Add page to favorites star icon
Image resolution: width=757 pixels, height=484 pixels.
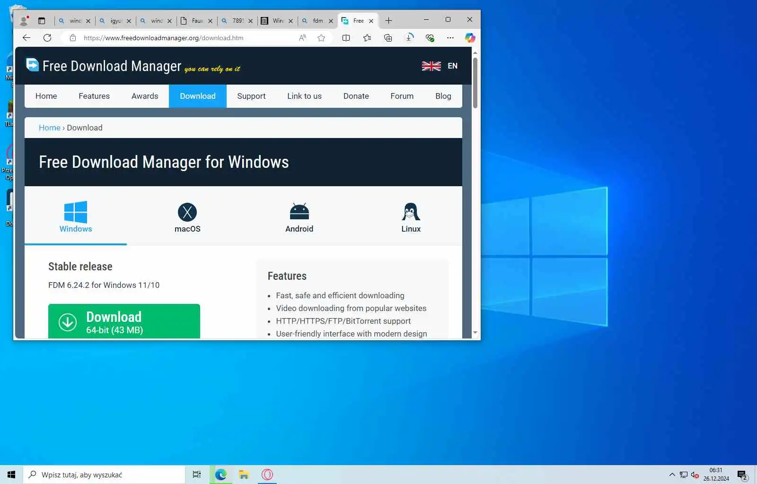click(321, 38)
